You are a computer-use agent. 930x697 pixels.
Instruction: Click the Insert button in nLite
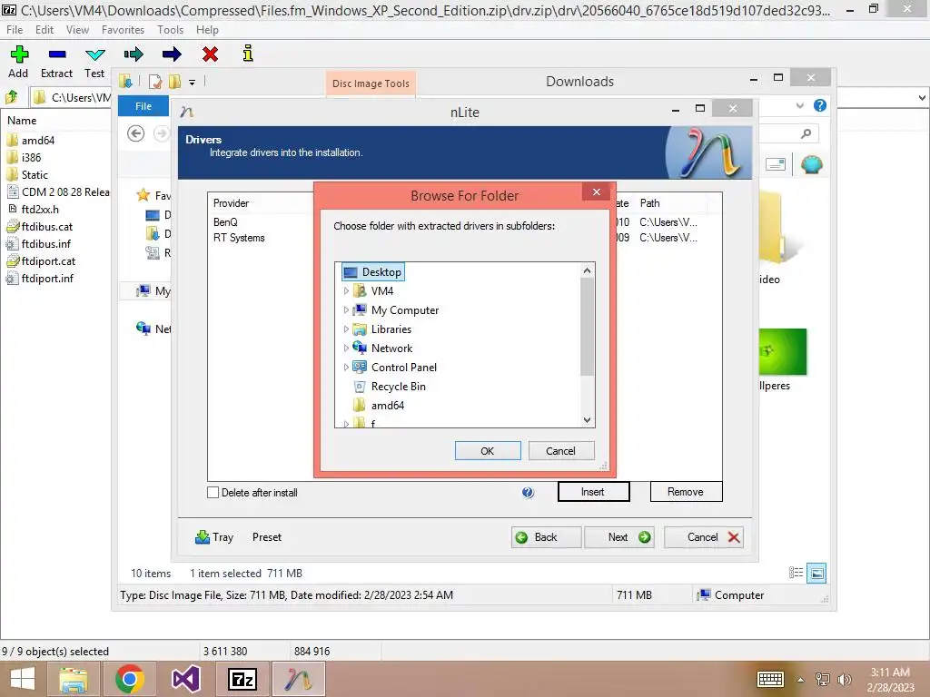click(x=593, y=491)
